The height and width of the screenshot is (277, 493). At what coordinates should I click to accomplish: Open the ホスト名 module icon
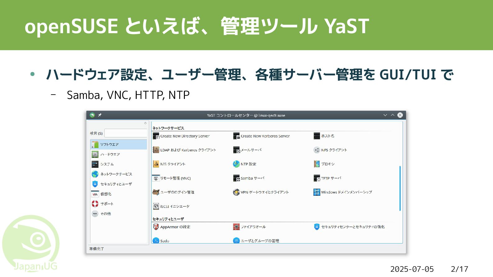[x=317, y=136]
